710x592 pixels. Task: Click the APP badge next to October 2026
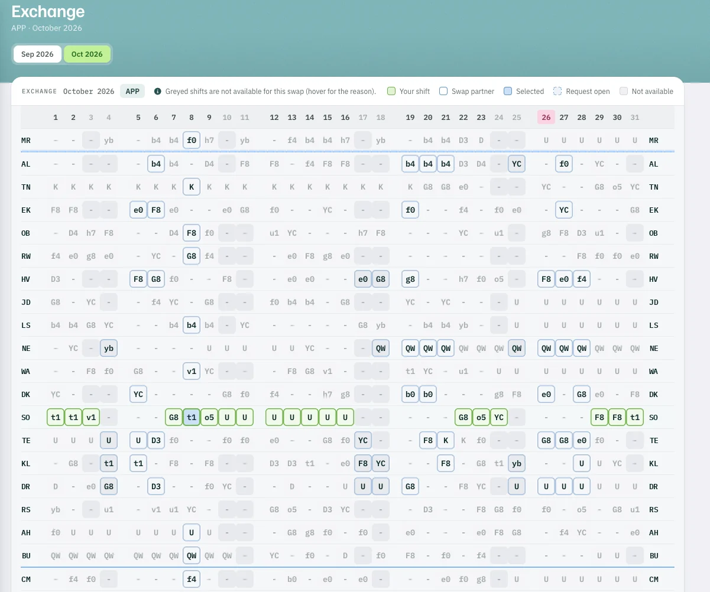[133, 92]
